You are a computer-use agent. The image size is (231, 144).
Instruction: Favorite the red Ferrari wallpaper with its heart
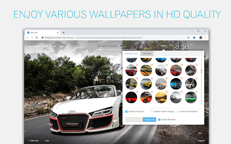pos(137,65)
